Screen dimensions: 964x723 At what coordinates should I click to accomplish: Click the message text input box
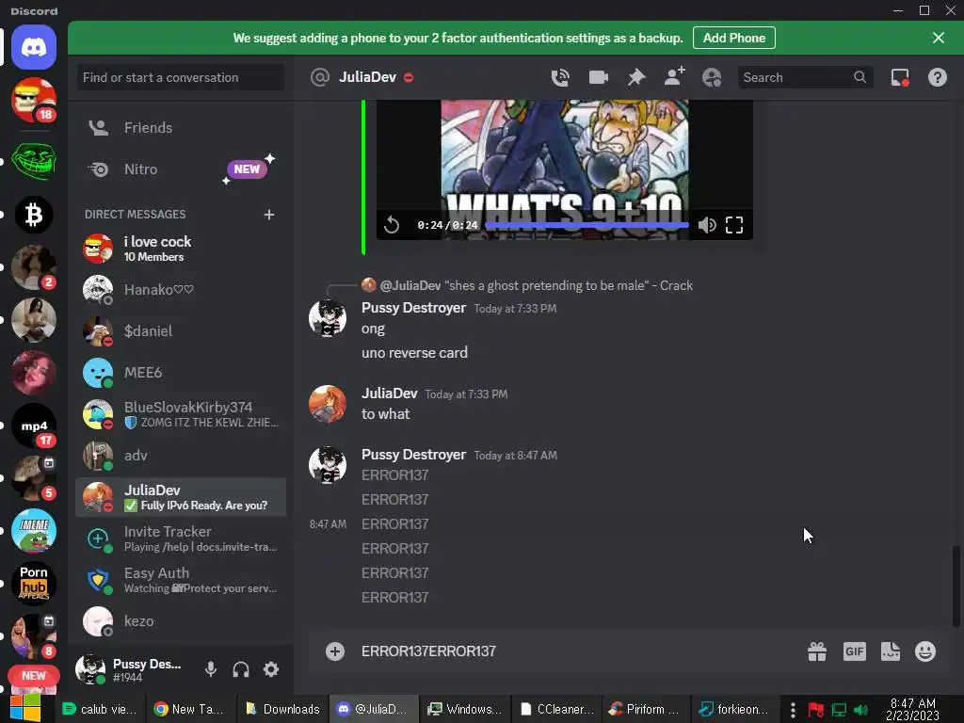(x=578, y=651)
